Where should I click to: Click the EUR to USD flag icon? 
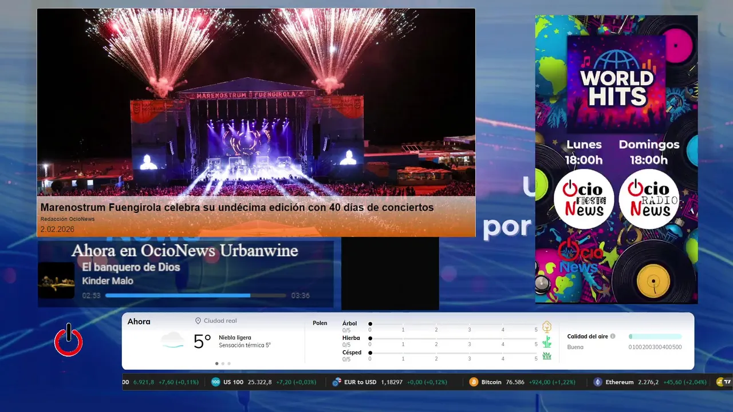click(337, 382)
